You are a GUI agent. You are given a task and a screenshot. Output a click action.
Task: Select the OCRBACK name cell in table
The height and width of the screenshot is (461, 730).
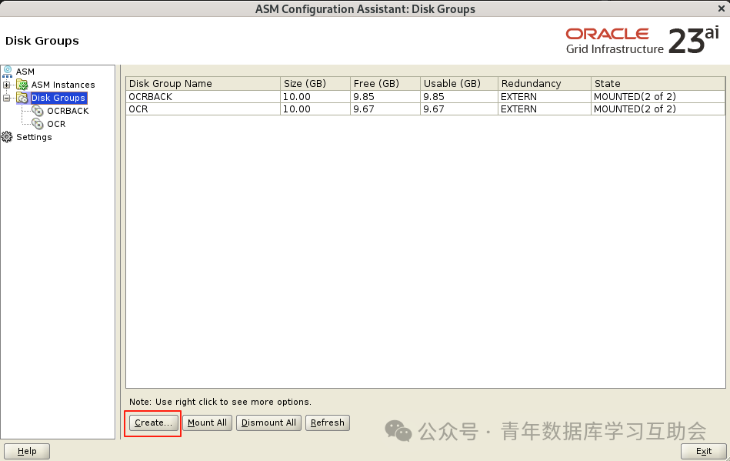coord(203,96)
